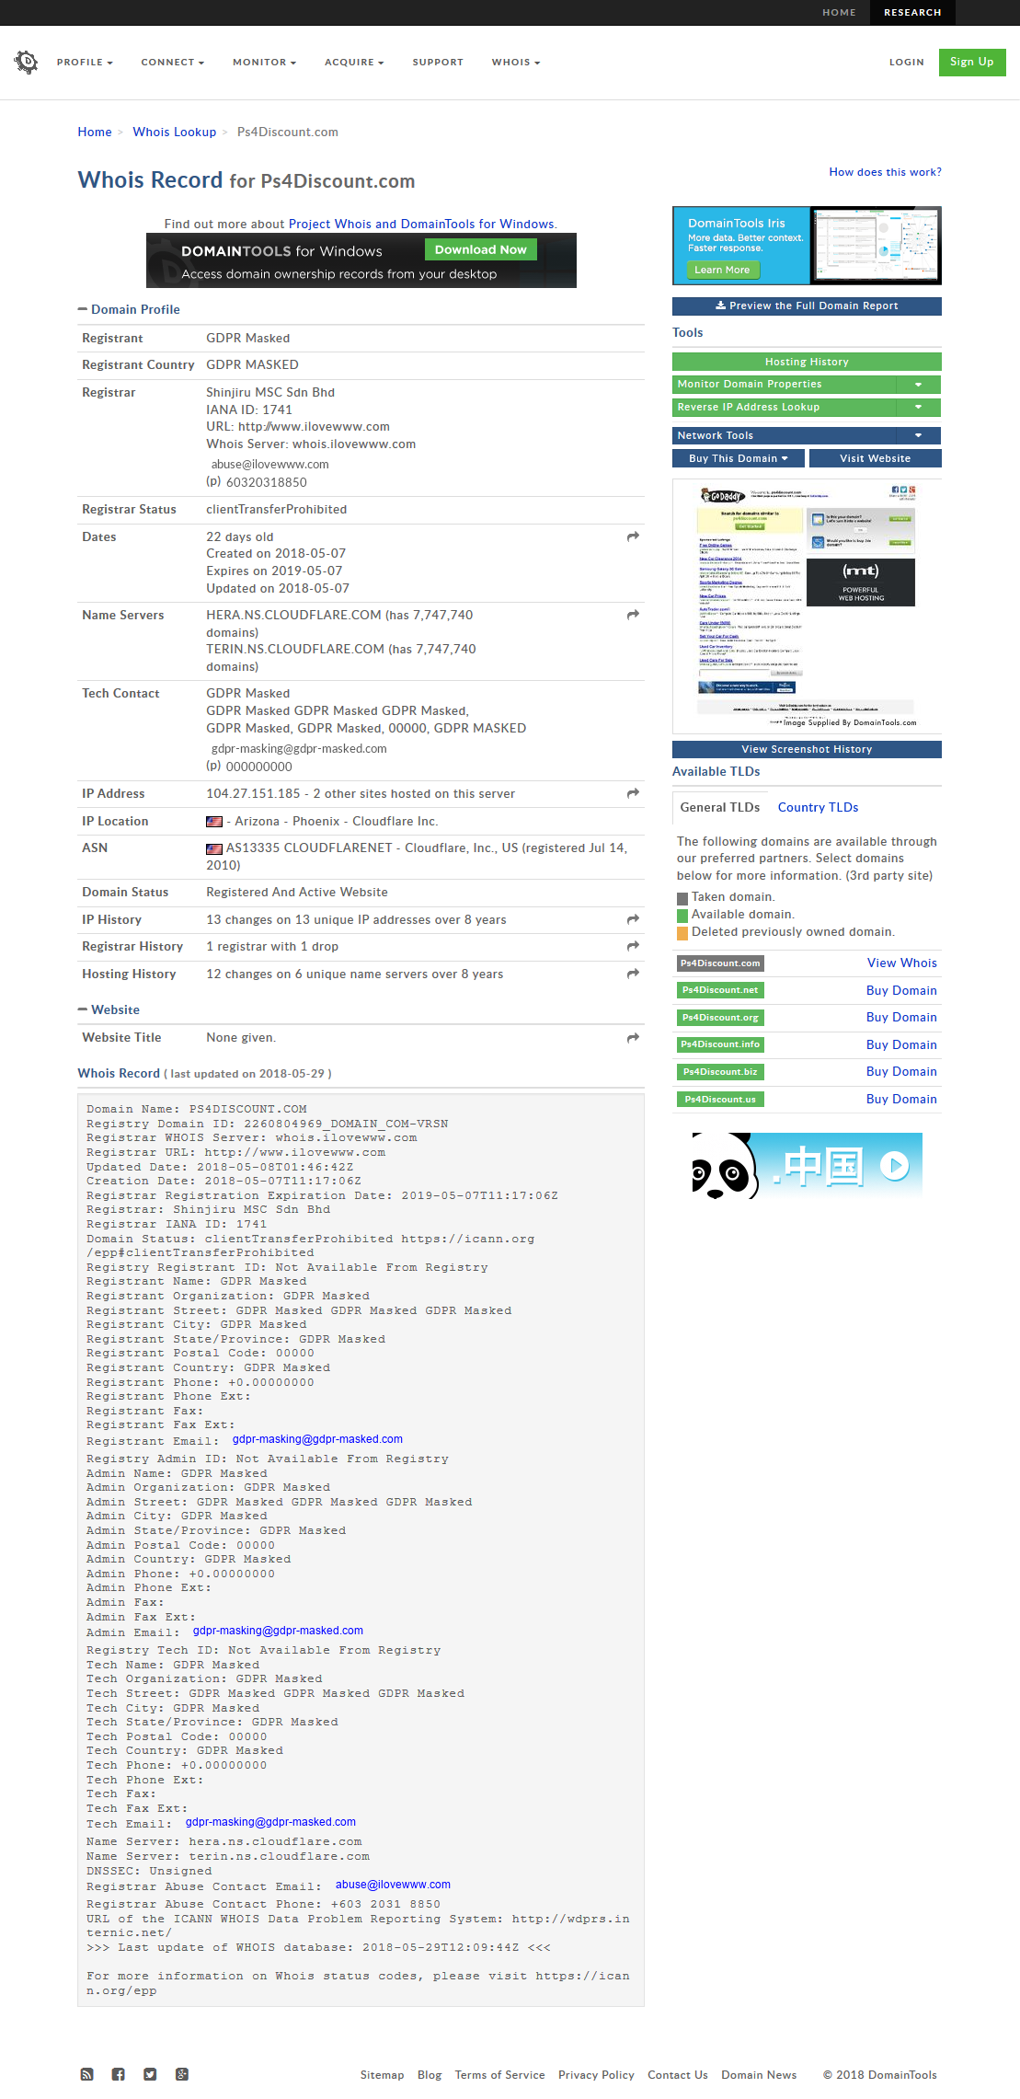Go to Home in top bar
1020x2099 pixels.
coord(839,13)
